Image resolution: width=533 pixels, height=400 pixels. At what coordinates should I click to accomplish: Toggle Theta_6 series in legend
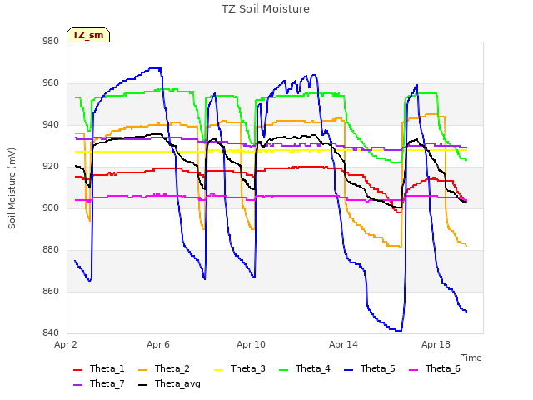tap(435, 368)
